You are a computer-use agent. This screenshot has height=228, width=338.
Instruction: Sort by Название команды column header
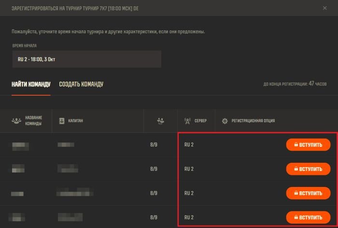pyautogui.click(x=34, y=121)
